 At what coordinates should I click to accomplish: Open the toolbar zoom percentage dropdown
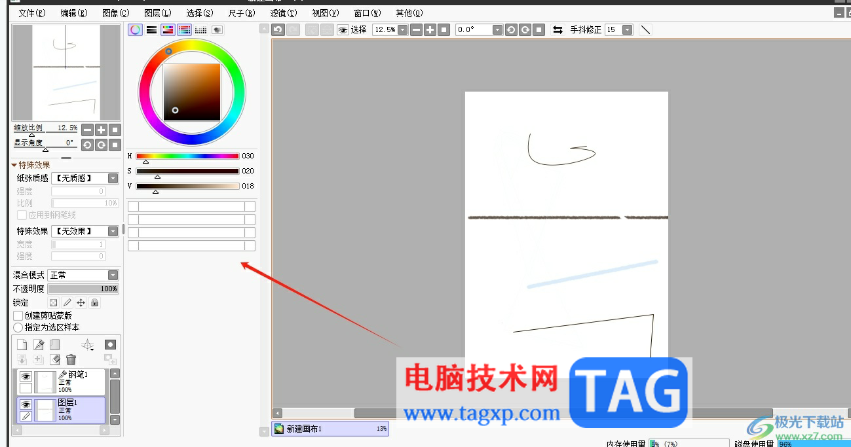[402, 29]
